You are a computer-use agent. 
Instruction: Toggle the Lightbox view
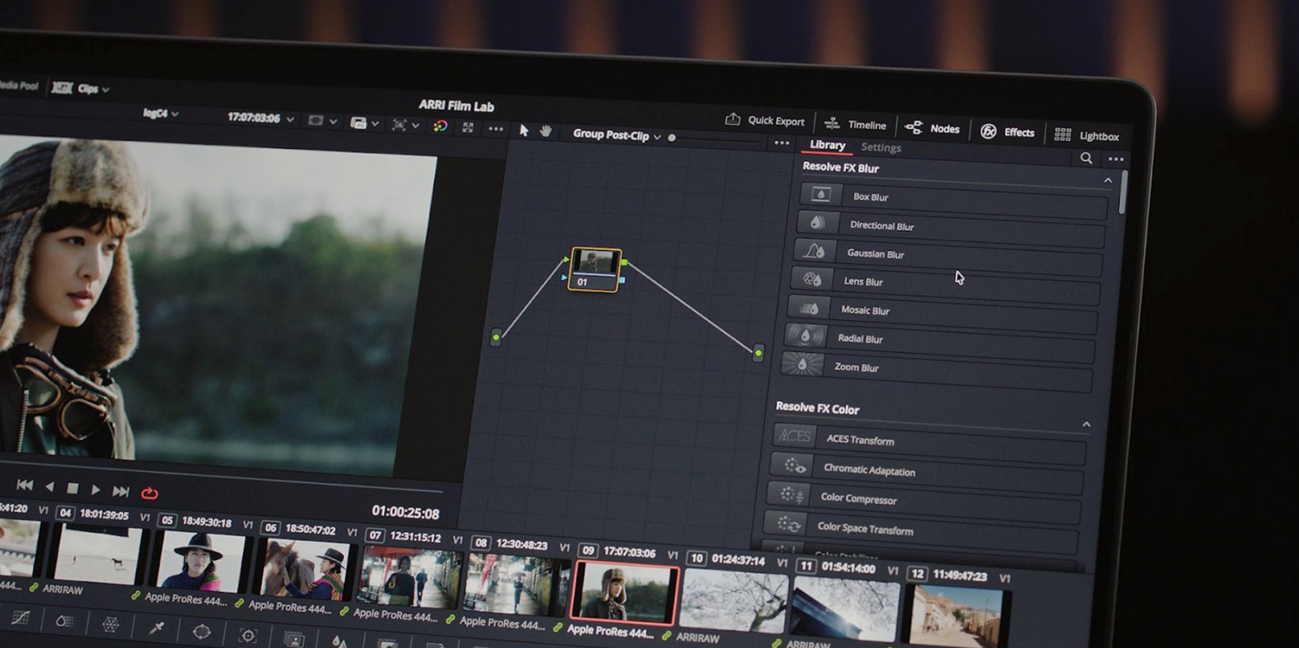(x=1087, y=135)
